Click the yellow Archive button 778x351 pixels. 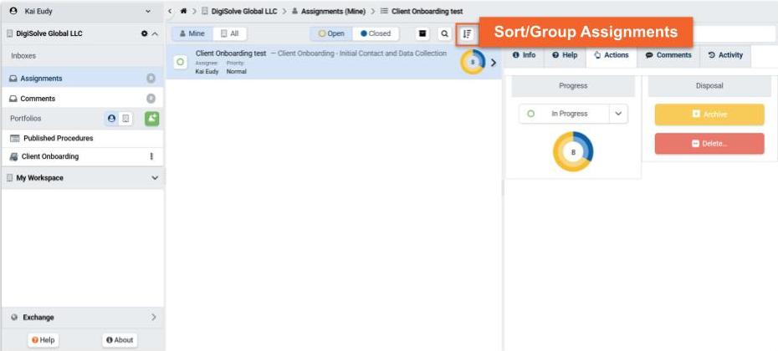click(x=709, y=114)
